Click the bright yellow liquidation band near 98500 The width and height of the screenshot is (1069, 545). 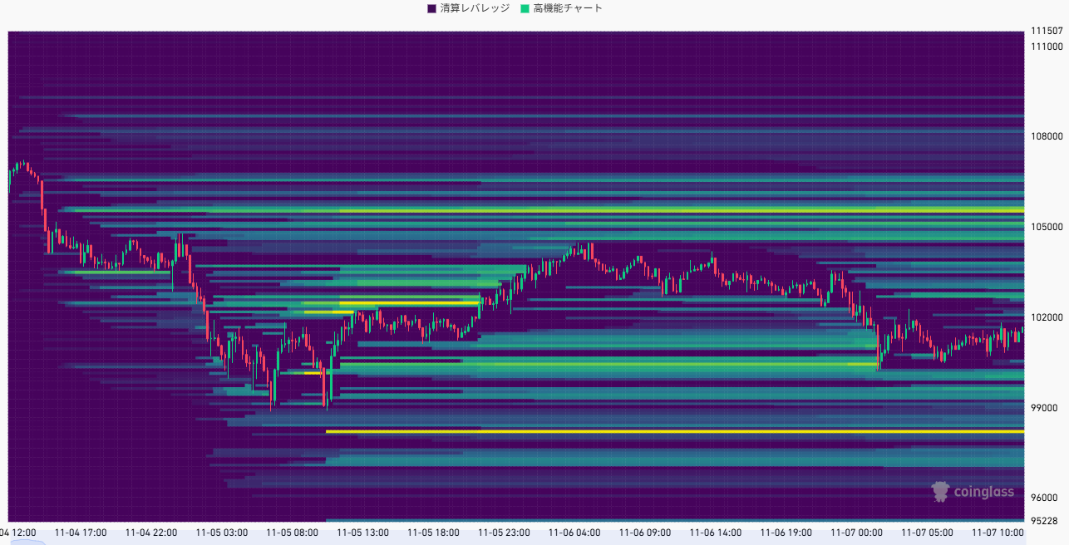click(665, 433)
